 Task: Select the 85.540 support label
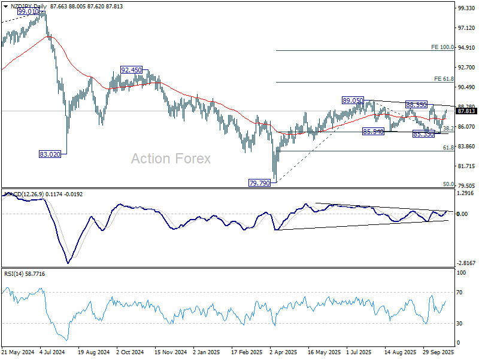coord(373,132)
